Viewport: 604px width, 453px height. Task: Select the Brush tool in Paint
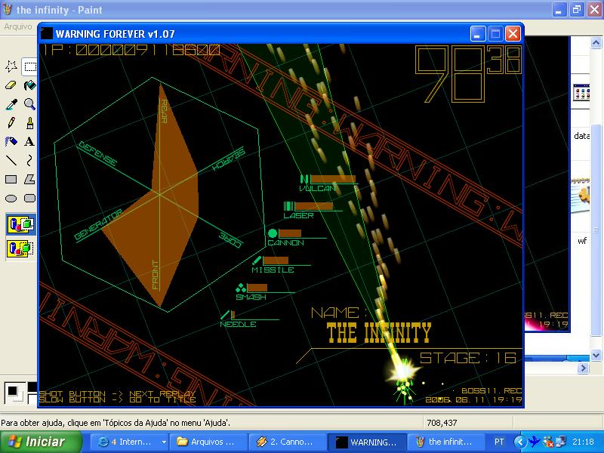(x=29, y=123)
